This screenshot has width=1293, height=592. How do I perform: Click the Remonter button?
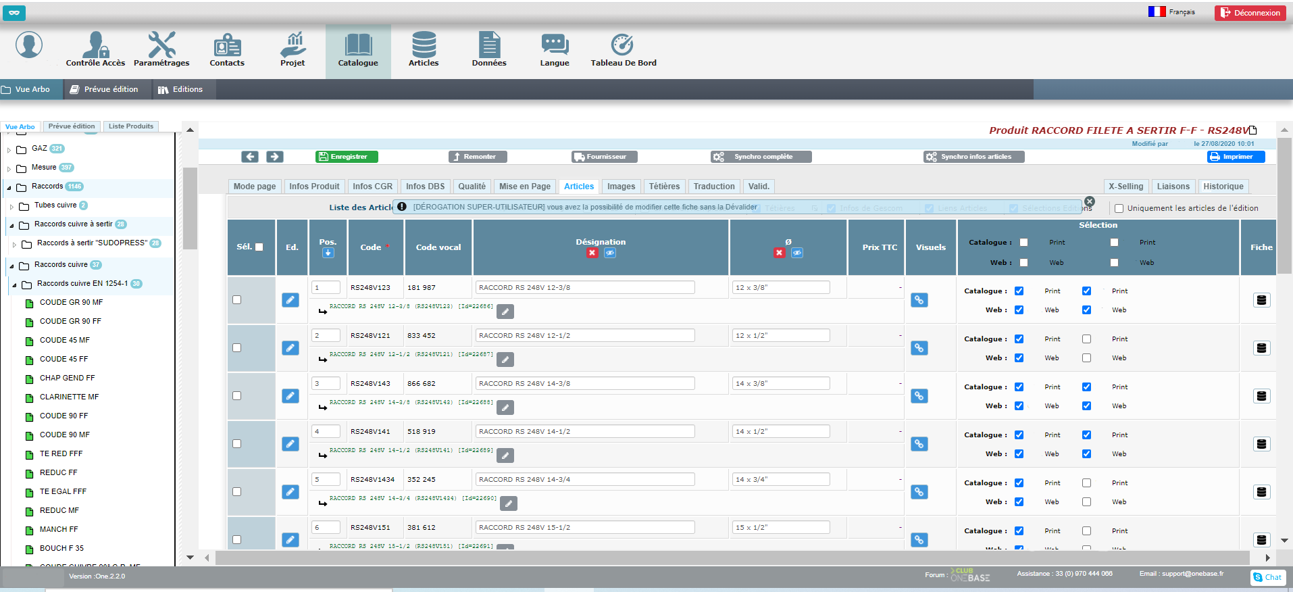[478, 157]
